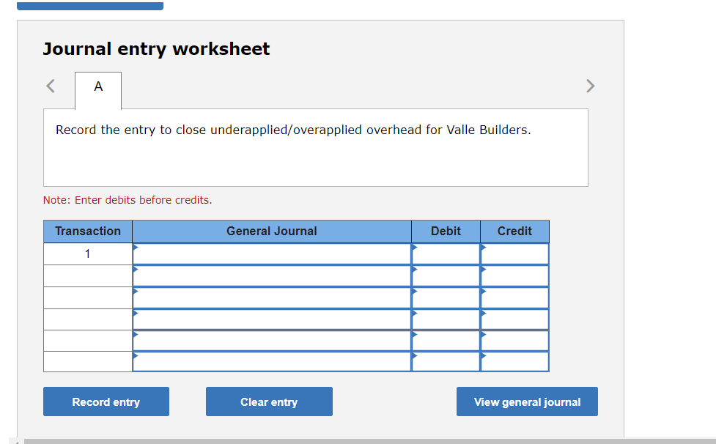The width and height of the screenshot is (716, 444).
Task: Click the Transaction column header
Action: (88, 232)
